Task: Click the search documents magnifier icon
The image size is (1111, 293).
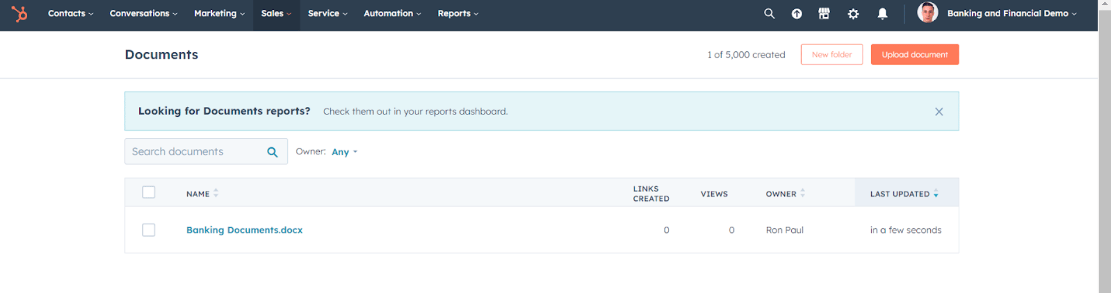Action: [x=272, y=152]
